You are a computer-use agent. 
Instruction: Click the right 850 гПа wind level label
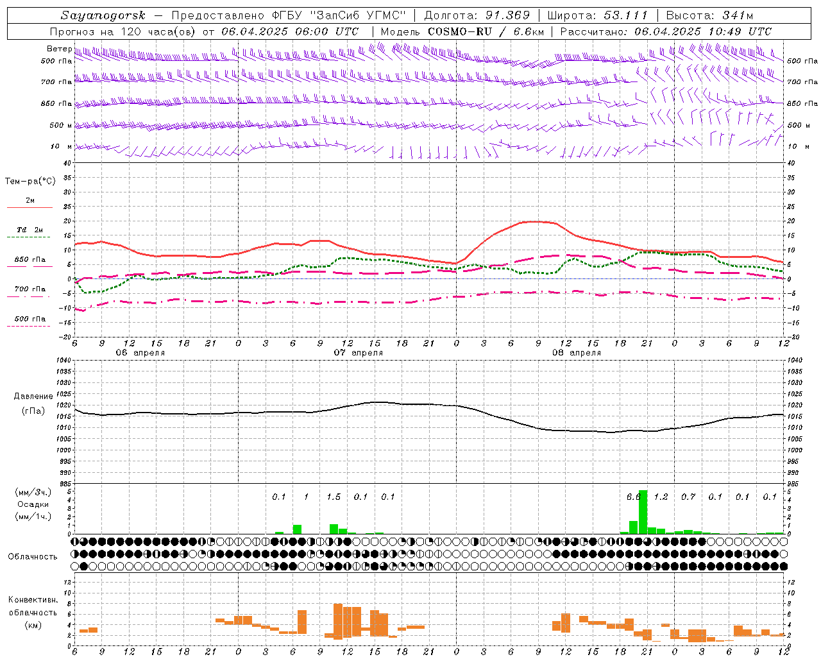point(802,103)
